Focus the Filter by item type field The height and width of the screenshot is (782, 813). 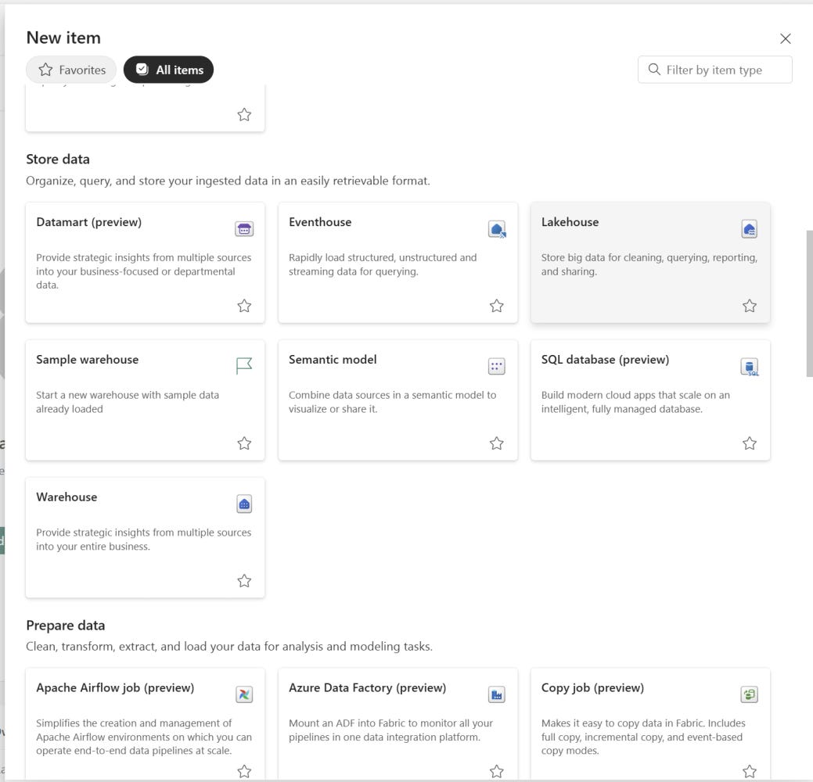(x=715, y=70)
